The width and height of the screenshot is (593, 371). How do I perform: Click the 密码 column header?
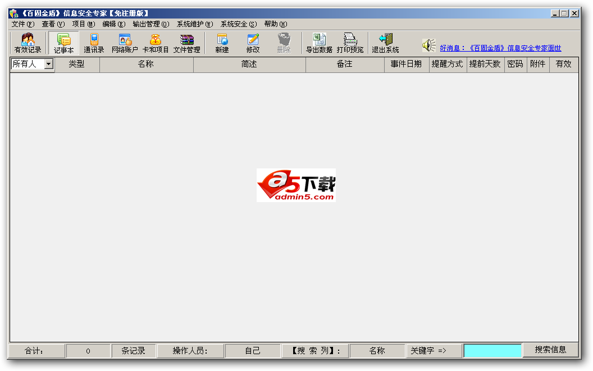pyautogui.click(x=515, y=65)
